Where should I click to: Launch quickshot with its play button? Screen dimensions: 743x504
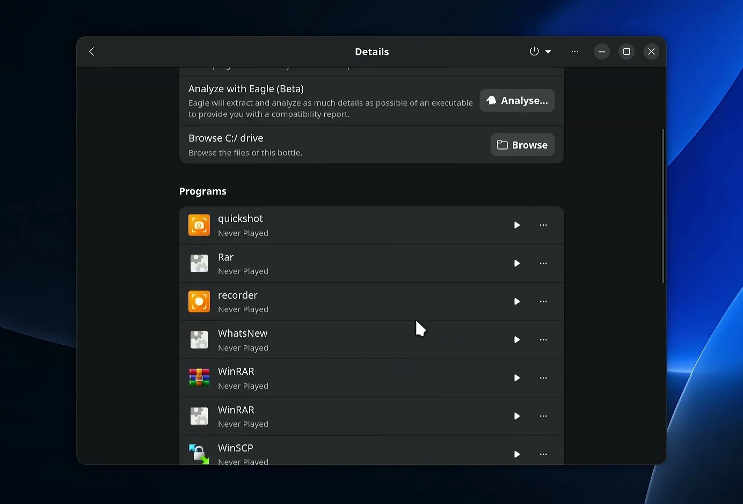click(517, 225)
